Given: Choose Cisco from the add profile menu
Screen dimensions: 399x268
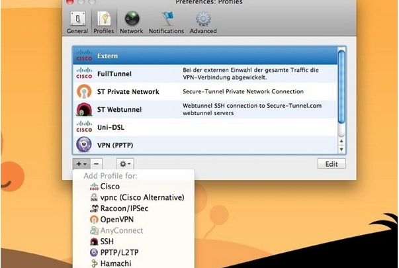Looking at the screenshot, I should [110, 187].
